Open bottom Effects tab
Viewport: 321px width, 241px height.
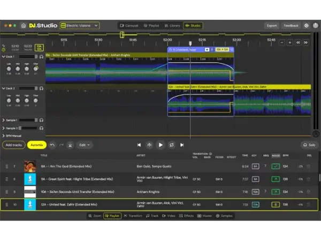[186, 216]
